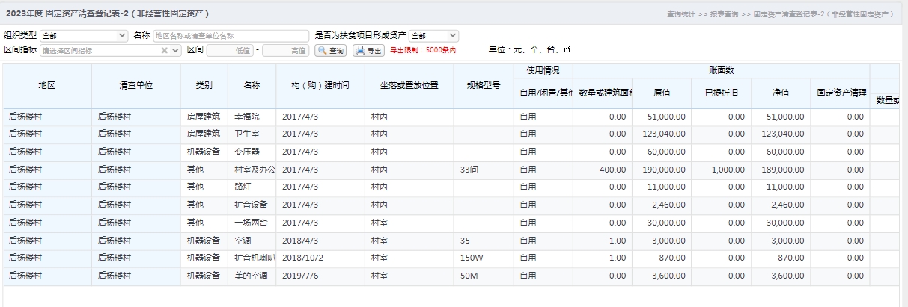Click 村室 location in 一场两台 row
The height and width of the screenshot is (307, 908).
click(x=409, y=223)
